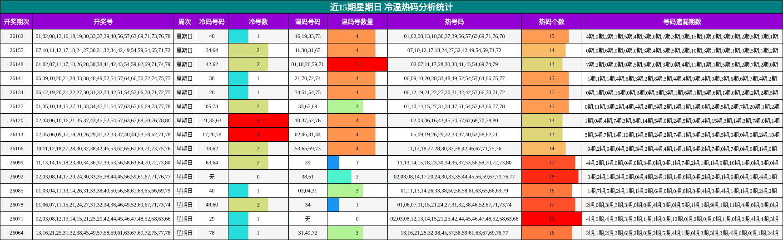The image size is (783, 240).
Task: Select draw period cell 26064
Action: tap(16, 233)
